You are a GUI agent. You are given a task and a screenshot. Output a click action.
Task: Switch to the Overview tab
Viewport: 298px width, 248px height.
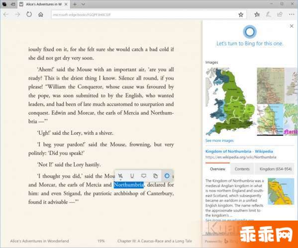coord(217,169)
